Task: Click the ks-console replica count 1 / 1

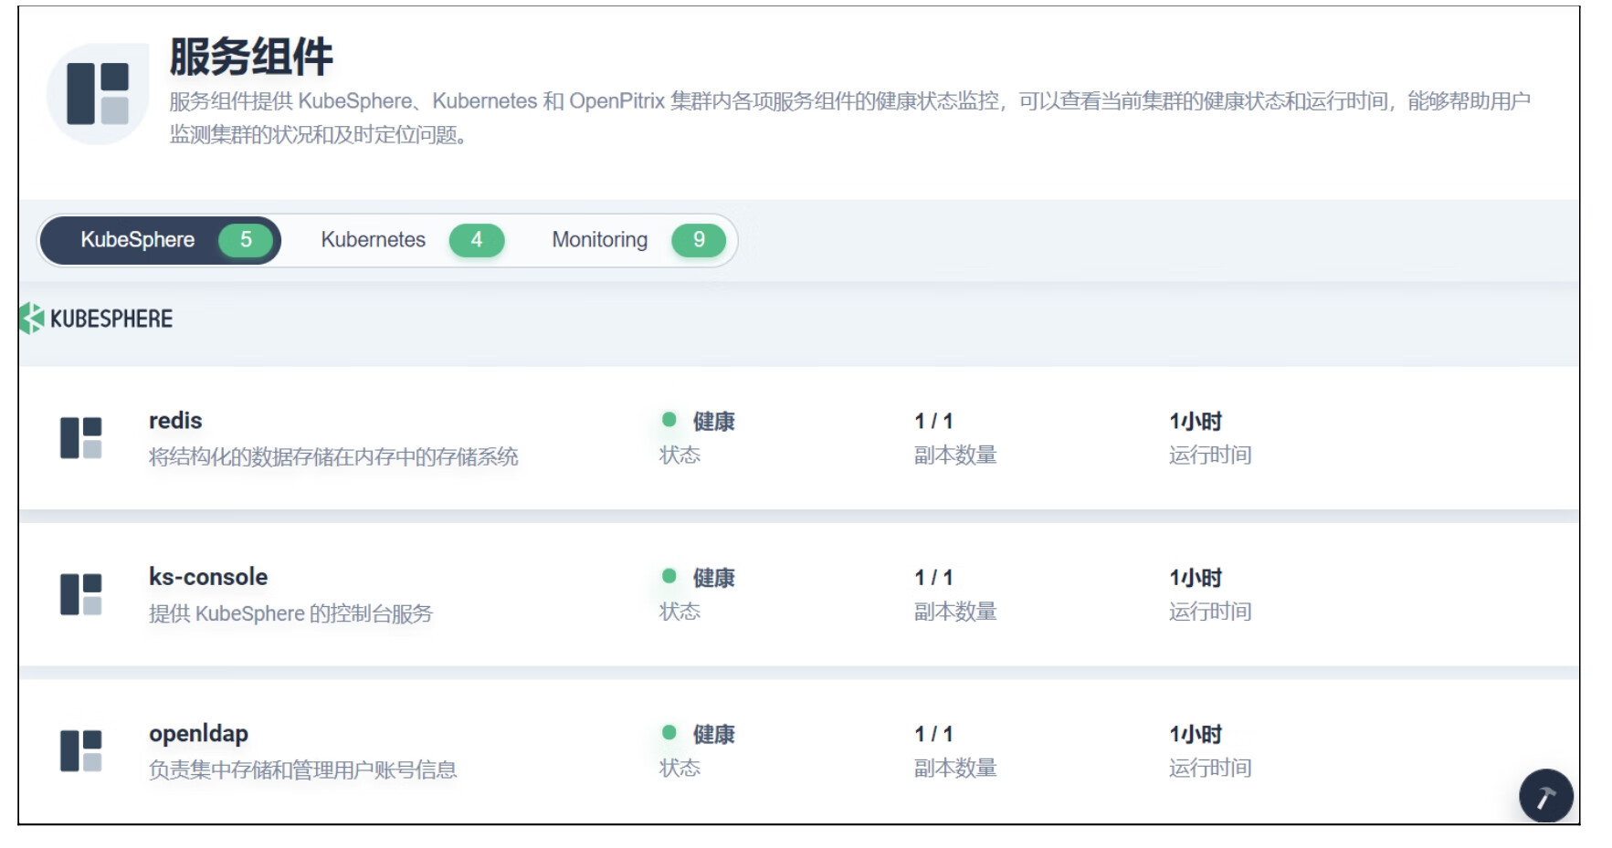Action: click(933, 578)
